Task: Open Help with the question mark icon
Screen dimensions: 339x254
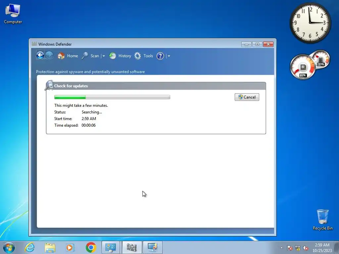Action: tap(160, 56)
